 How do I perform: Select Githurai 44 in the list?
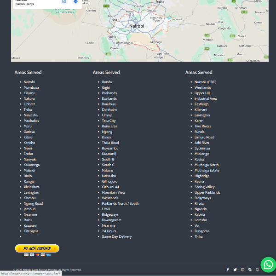(110, 187)
